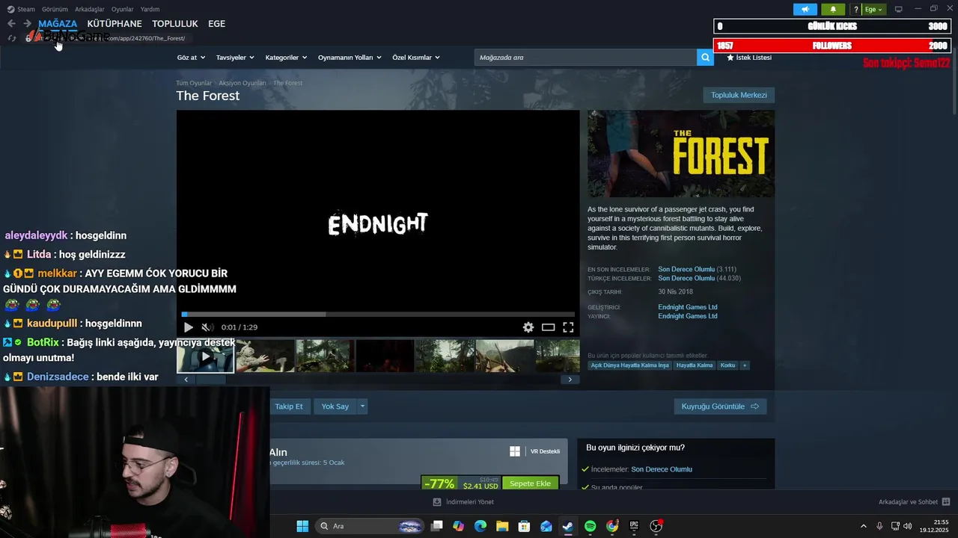Viewport: 958px width, 538px height.
Task: Open File Explorer from taskbar
Action: pos(502,526)
